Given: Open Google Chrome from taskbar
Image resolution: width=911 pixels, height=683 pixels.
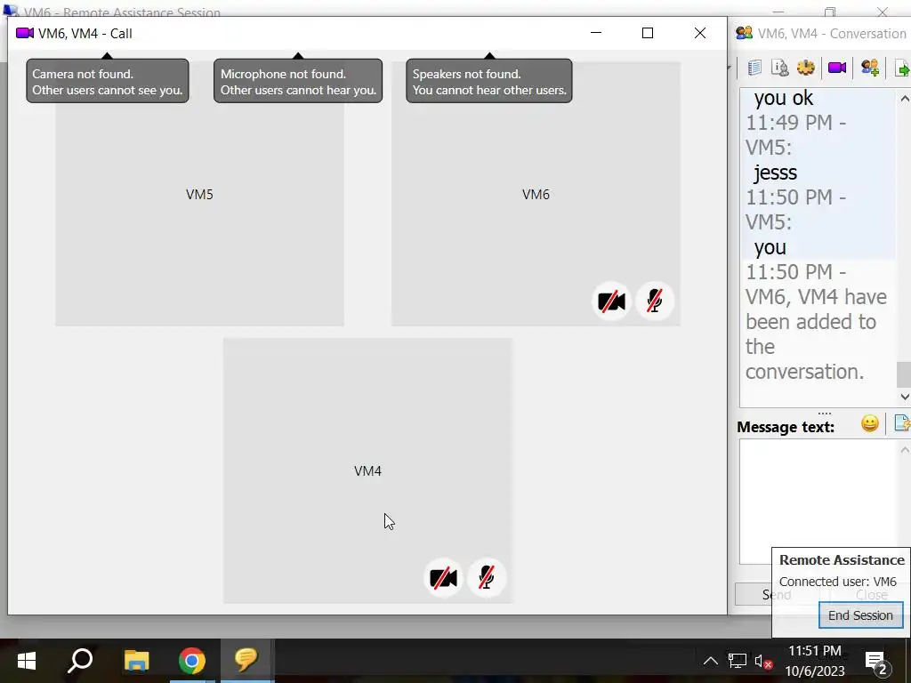Looking at the screenshot, I should pos(192,661).
